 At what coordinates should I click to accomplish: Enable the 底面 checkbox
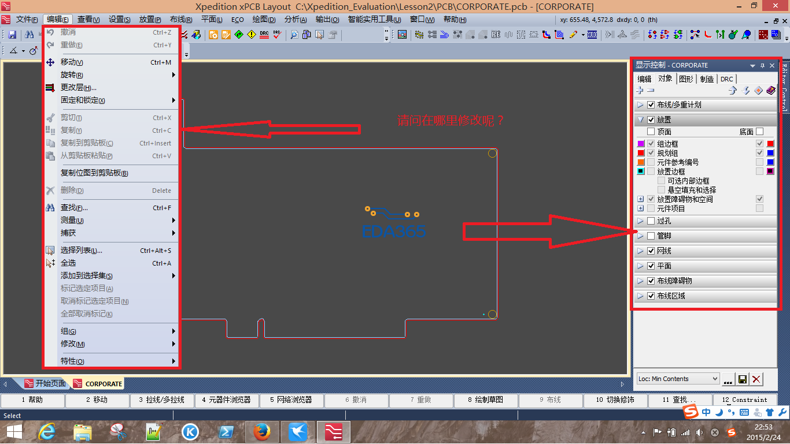(x=760, y=132)
